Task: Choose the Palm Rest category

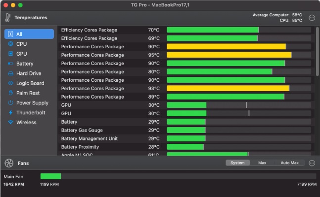Action: (x=28, y=93)
